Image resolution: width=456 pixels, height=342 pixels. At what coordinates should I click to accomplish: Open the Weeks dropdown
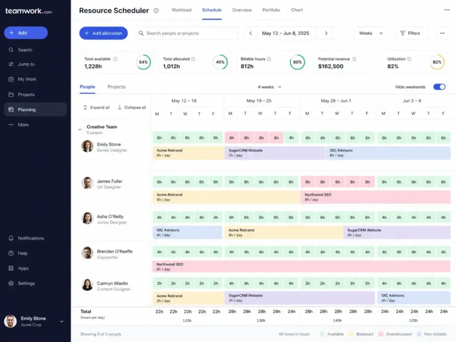click(x=371, y=33)
